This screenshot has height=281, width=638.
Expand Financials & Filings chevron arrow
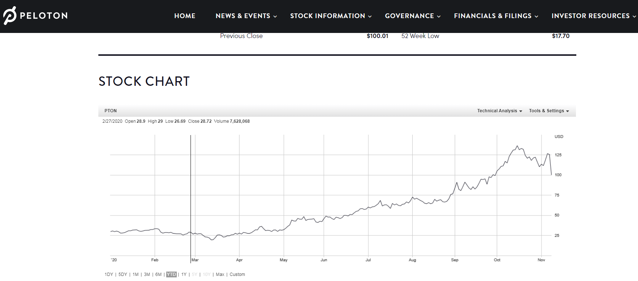[x=536, y=16]
